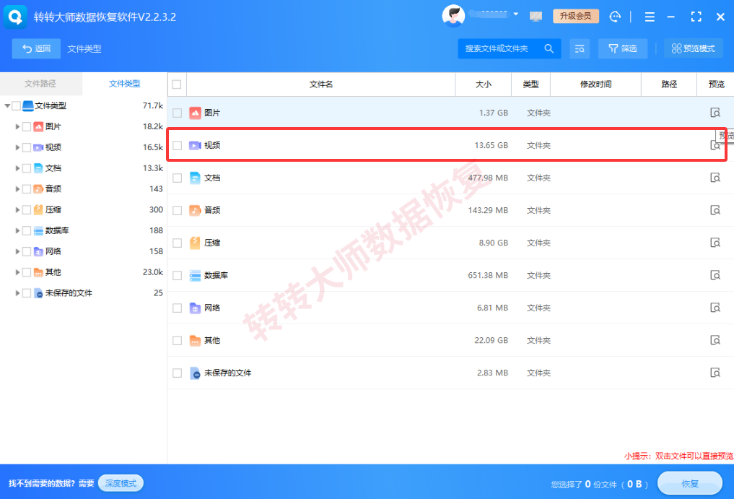
Task: Click the search magnifier icon
Action: pyautogui.click(x=549, y=48)
